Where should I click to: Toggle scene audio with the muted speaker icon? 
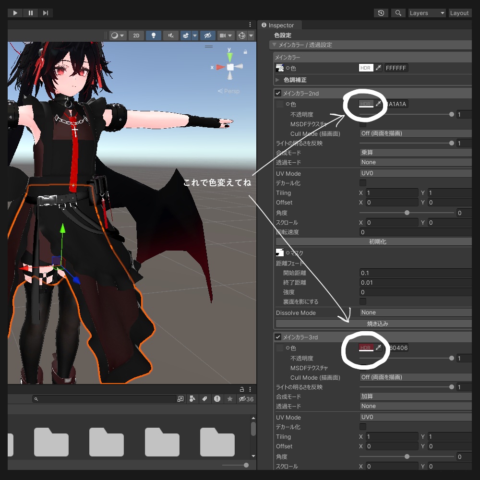[x=171, y=36]
